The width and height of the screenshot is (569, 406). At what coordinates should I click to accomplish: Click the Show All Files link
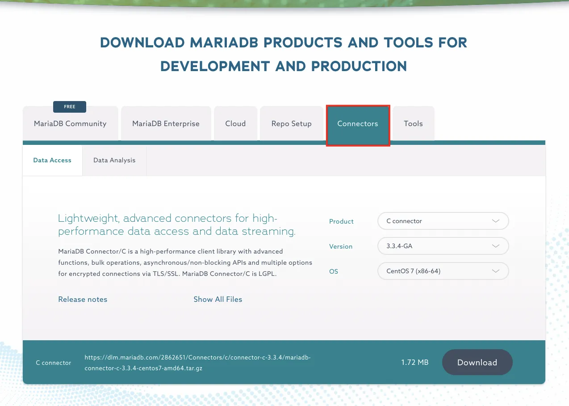[218, 300]
